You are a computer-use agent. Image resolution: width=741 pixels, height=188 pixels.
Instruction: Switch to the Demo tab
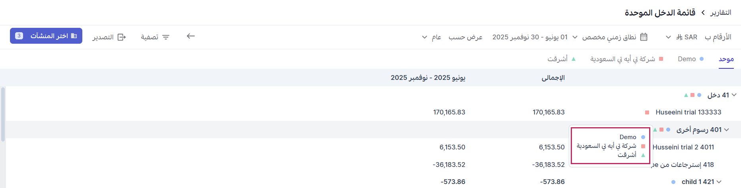click(690, 59)
